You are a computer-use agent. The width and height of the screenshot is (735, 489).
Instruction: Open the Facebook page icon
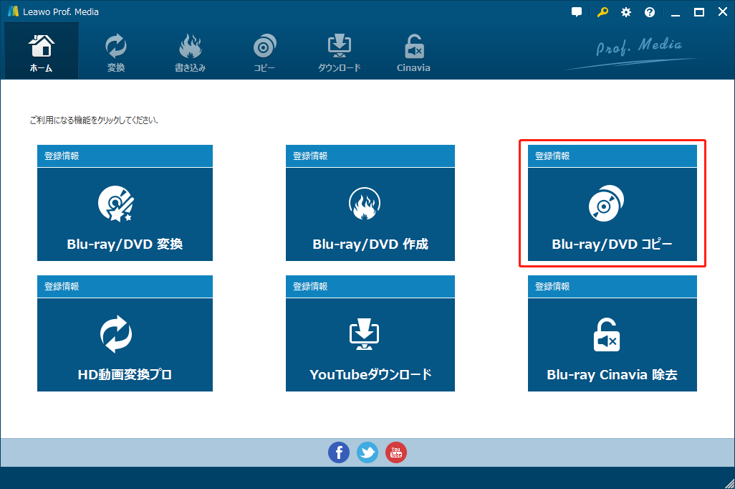[338, 452]
